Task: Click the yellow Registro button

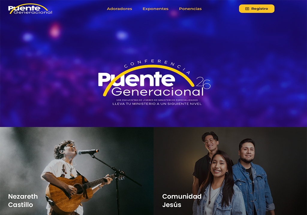Action: pyautogui.click(x=257, y=9)
